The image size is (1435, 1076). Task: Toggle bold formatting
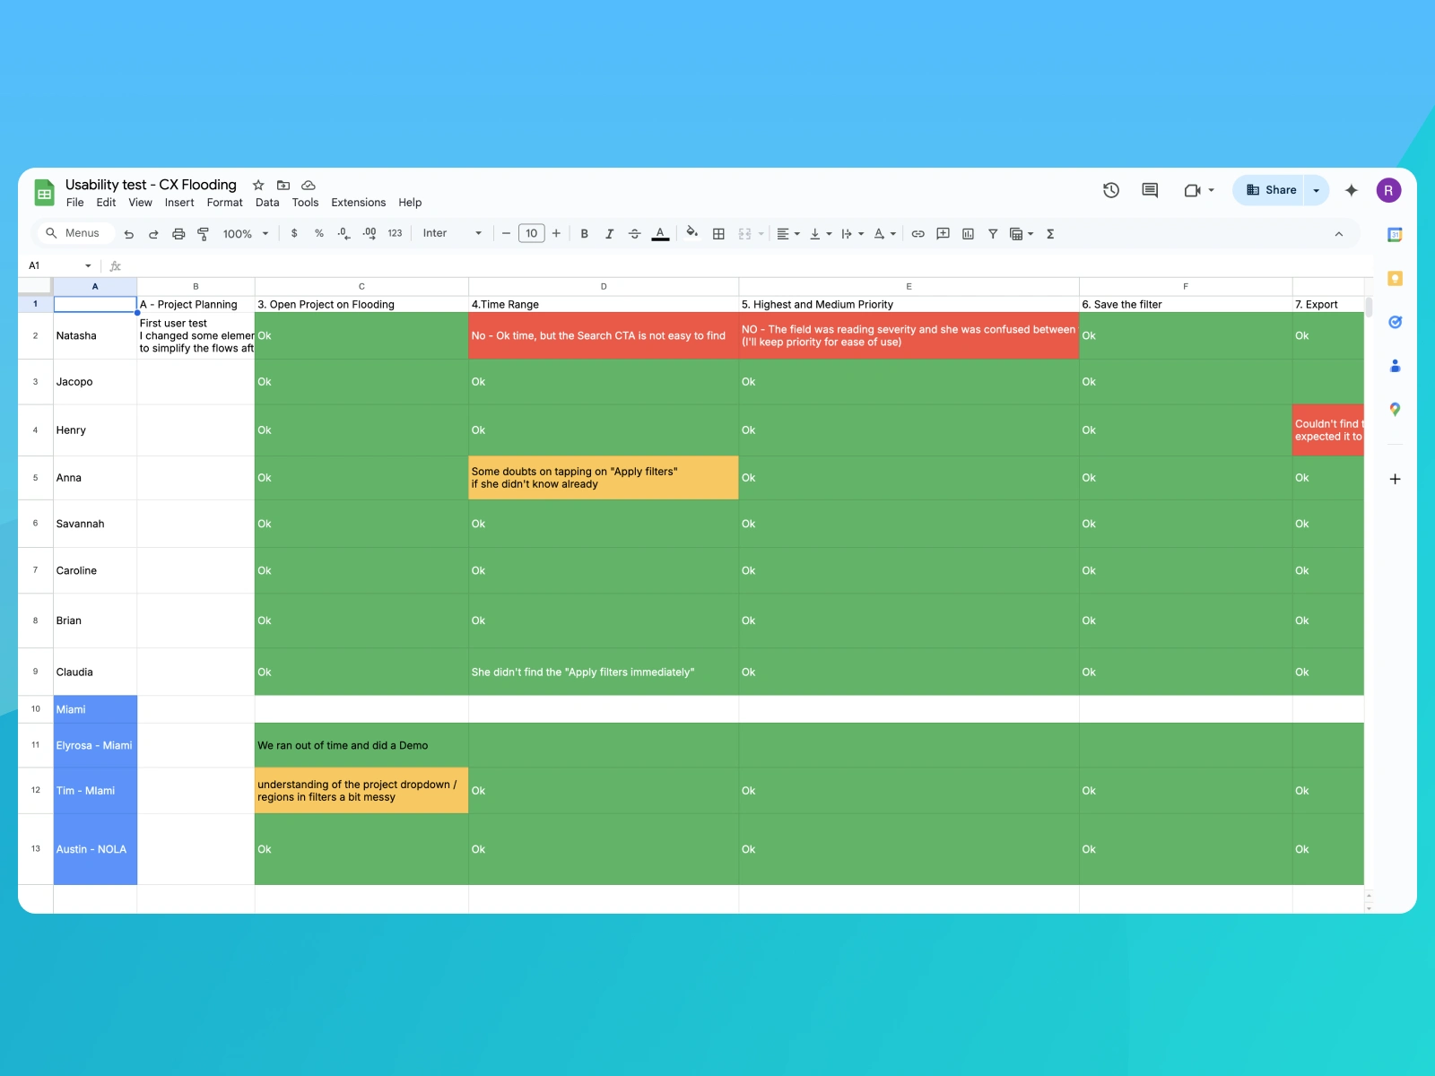pyautogui.click(x=585, y=233)
